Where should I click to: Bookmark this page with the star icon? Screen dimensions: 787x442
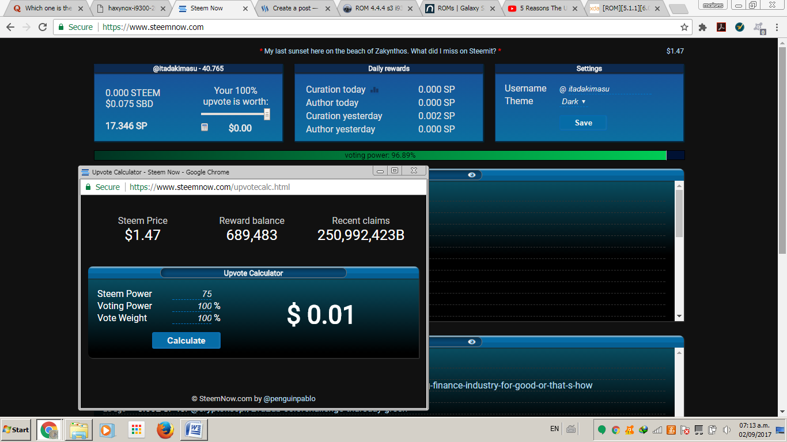684,27
